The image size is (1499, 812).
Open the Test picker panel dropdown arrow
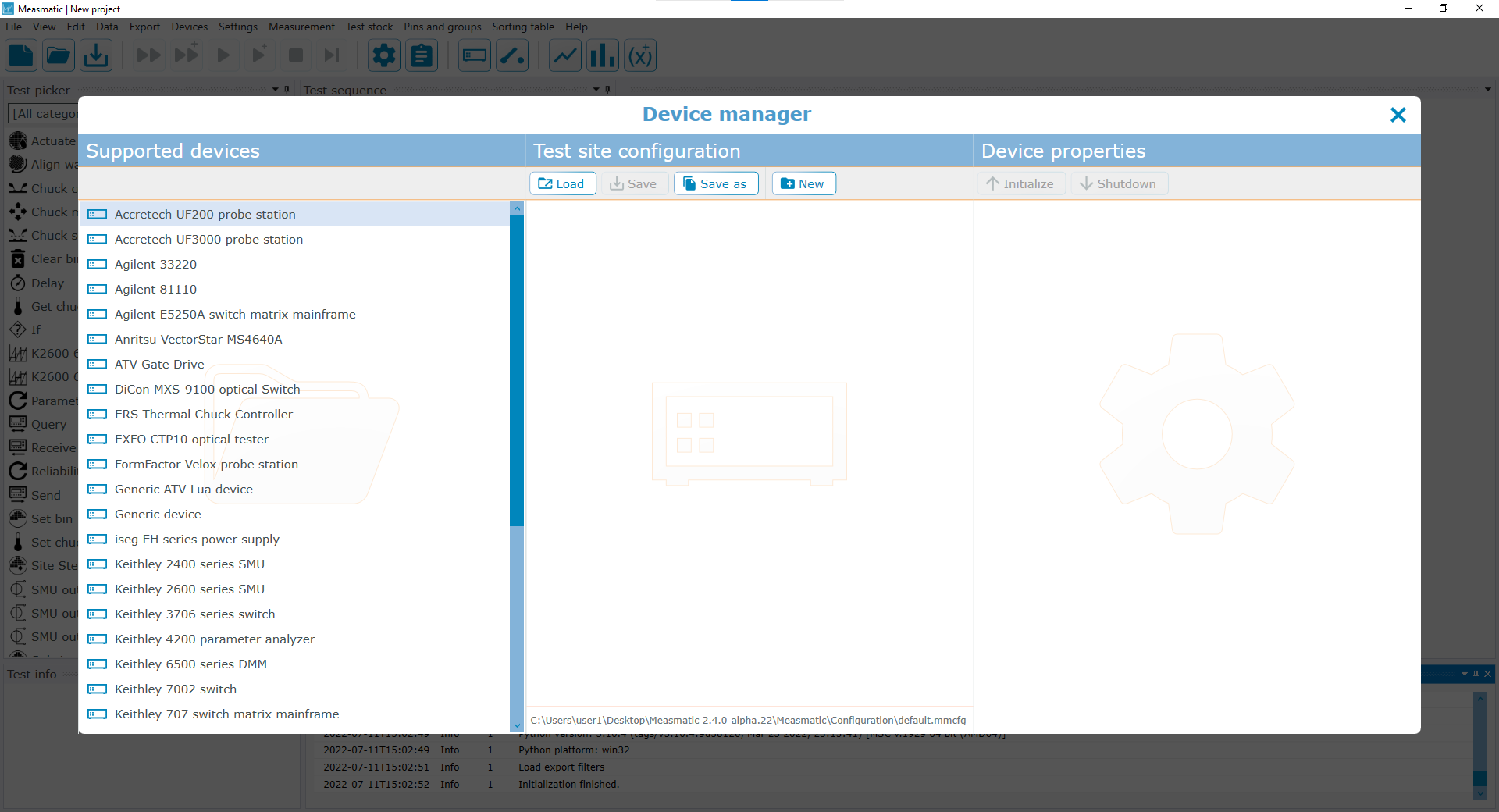(275, 90)
